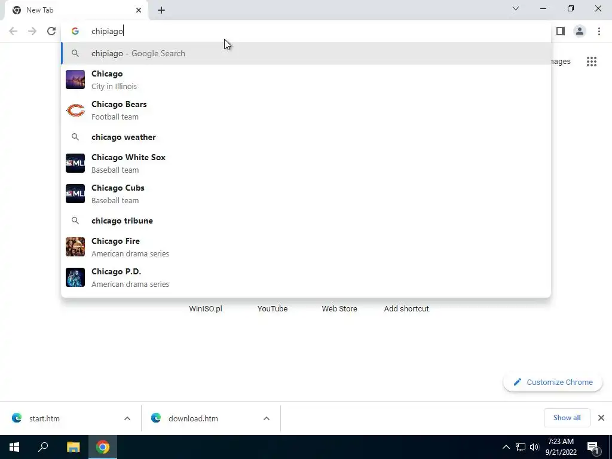
Task: Open the Chrome side panel icon
Action: click(561, 31)
